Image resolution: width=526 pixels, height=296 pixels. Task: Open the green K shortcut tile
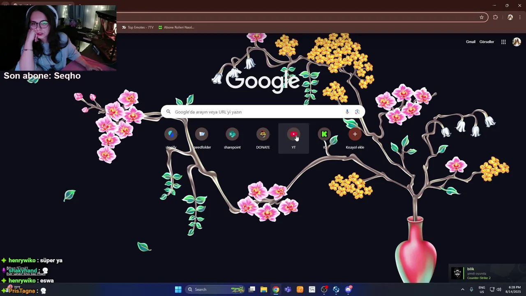pos(324,138)
